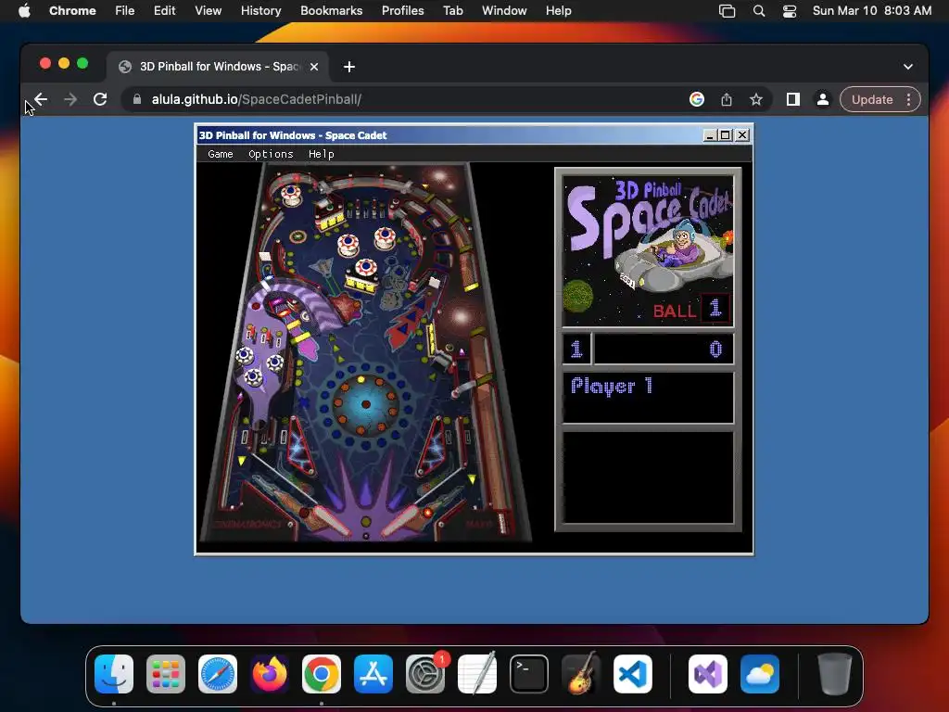
Task: Click the Space Cadet logo image
Action: tap(648, 250)
